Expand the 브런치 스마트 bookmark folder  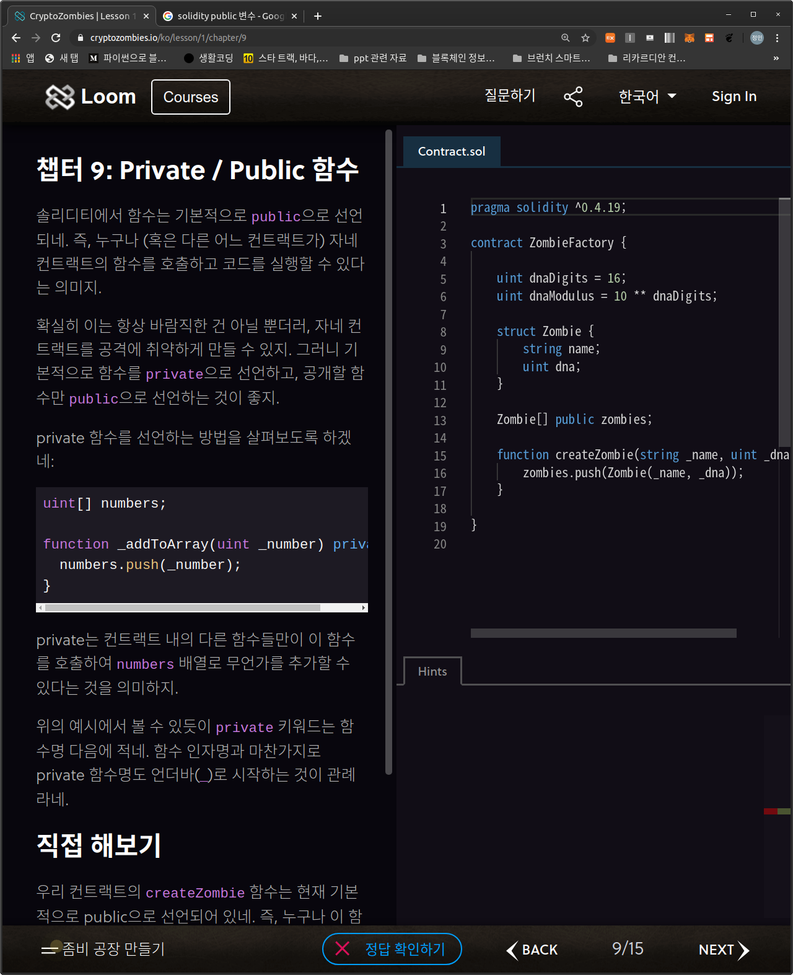[552, 58]
